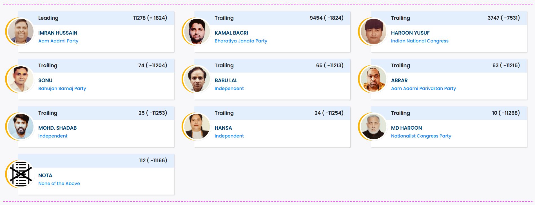The image size is (535, 205).
Task: Click the NOTA crossed-ballot icon
Action: (x=21, y=174)
